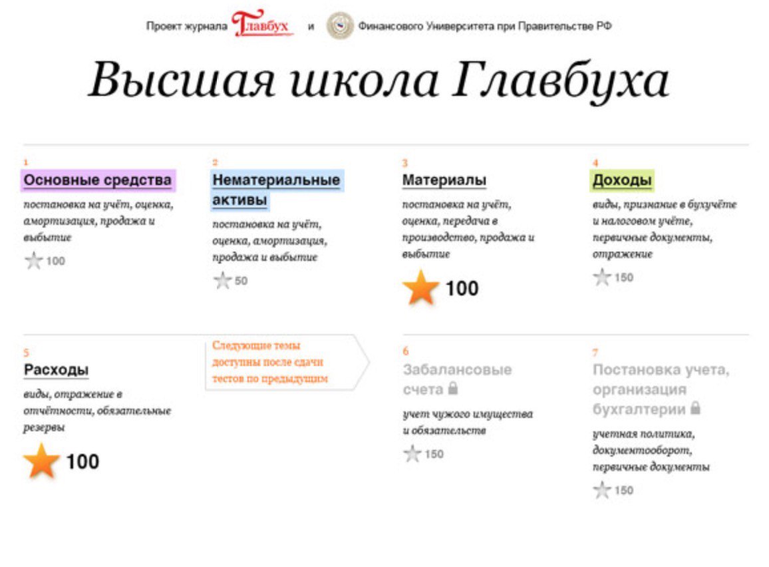Click the lock icon beside бухгалтерии
The width and height of the screenshot is (769, 567).
[695, 407]
